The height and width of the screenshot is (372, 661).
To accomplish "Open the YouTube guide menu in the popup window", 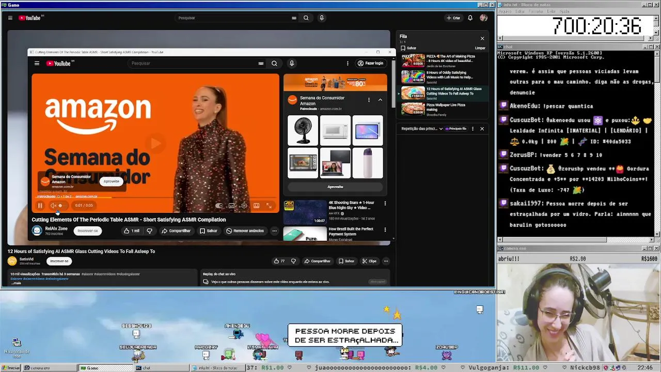I will [x=37, y=64].
